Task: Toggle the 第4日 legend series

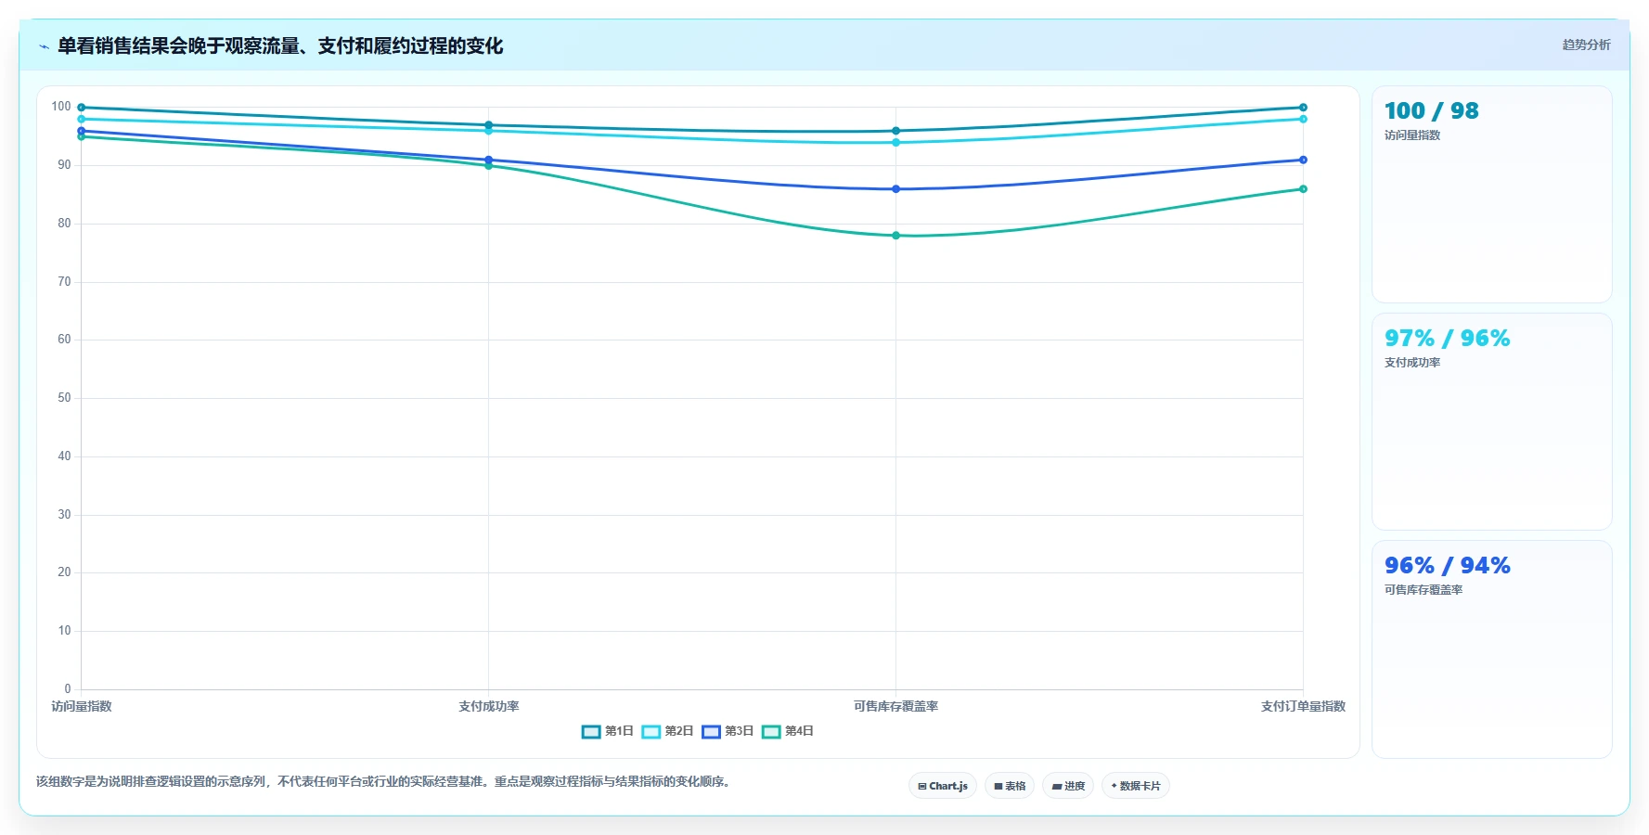Action: [x=787, y=731]
